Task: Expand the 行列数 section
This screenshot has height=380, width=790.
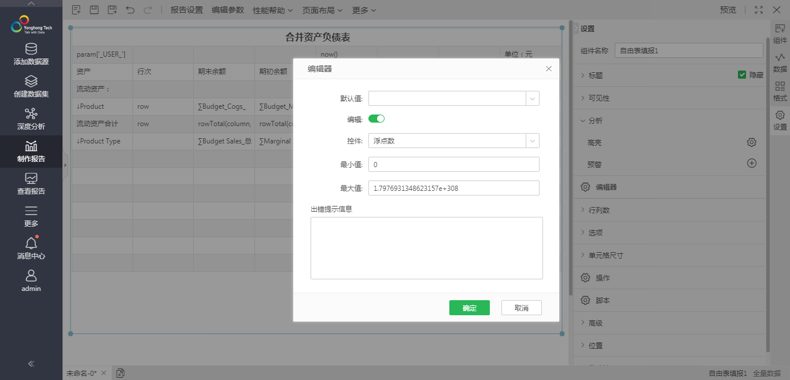Action: point(599,210)
